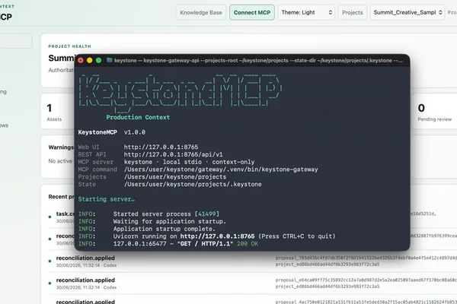The height and width of the screenshot is (304, 457).
Task: Click the terminal title bar text
Action: (258, 61)
